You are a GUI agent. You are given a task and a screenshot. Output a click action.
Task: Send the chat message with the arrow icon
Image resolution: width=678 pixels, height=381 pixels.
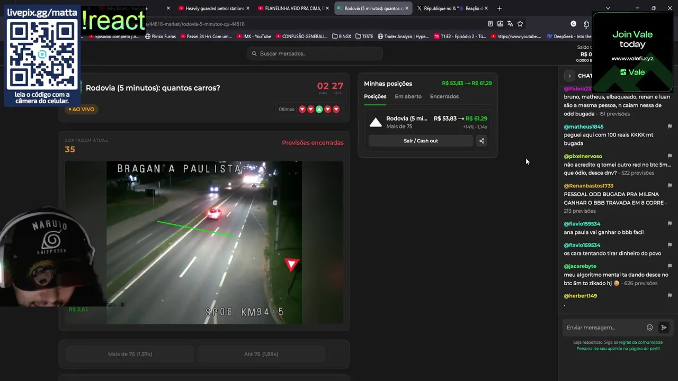click(x=664, y=328)
